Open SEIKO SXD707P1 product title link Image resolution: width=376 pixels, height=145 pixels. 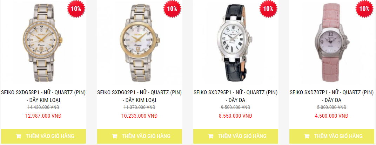click(x=332, y=96)
